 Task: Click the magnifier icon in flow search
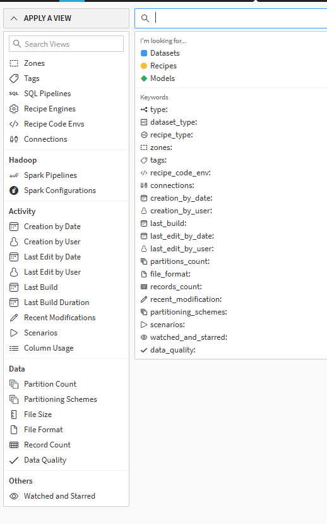[145, 18]
